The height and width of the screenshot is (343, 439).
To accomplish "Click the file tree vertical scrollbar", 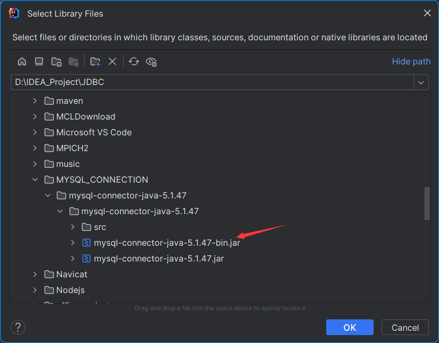I will (427, 204).
